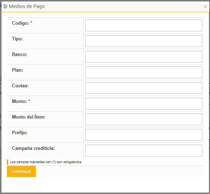Click the sliders icon beside Medios de Pago
Viewport: 210px width, 194px height.
tap(6, 7)
